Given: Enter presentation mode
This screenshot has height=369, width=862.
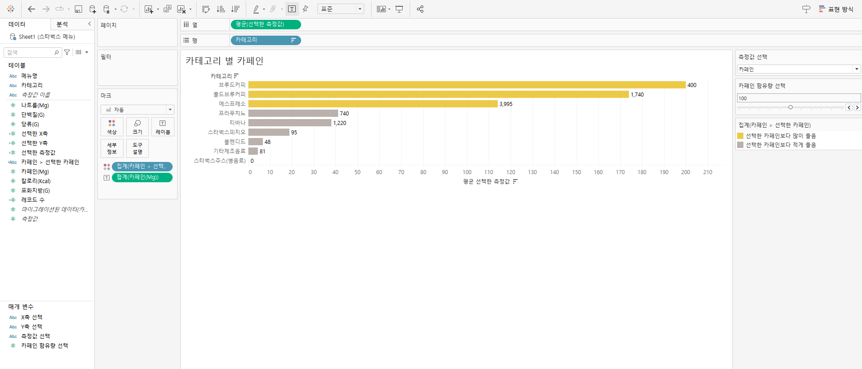Looking at the screenshot, I should [399, 9].
